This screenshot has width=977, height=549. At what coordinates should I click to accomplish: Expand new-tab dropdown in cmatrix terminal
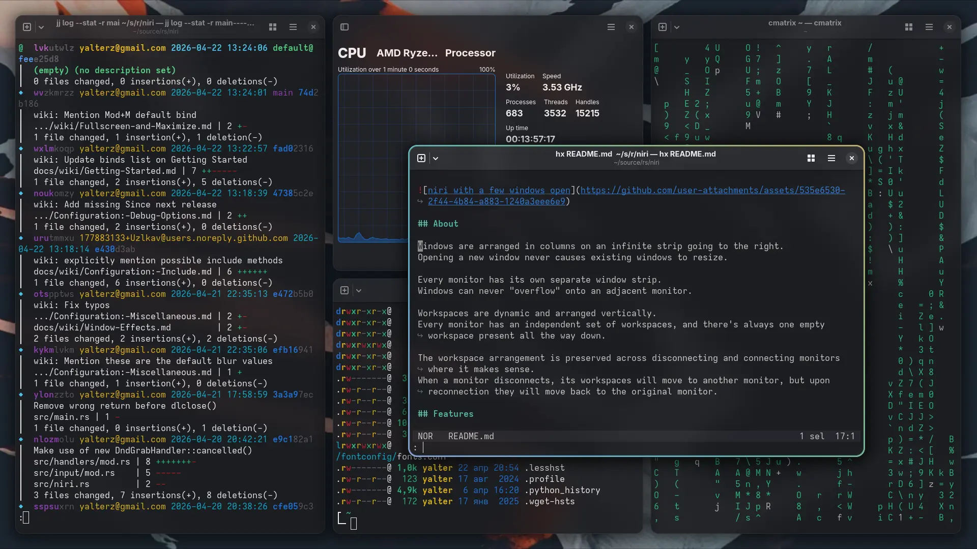[x=677, y=27]
